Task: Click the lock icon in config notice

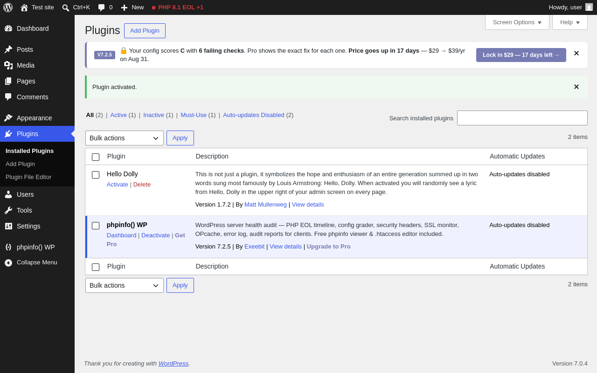Action: tap(124, 50)
